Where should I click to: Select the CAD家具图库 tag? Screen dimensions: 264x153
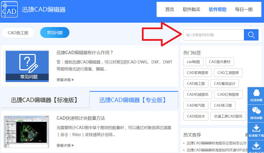pos(197,73)
